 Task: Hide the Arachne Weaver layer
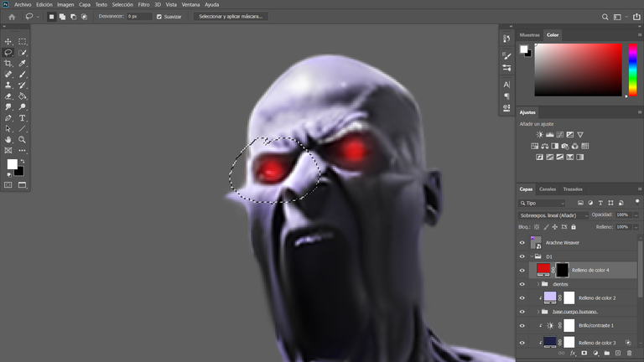(x=522, y=242)
